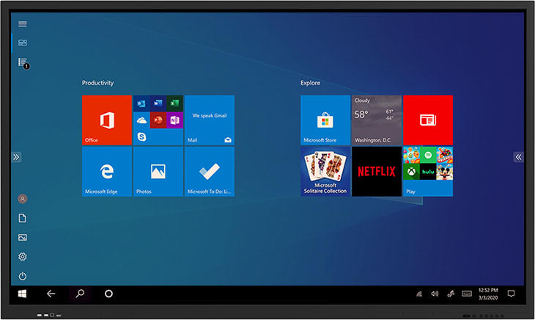This screenshot has width=535, height=320.
Task: Open the Office tile
Action: coord(107,120)
